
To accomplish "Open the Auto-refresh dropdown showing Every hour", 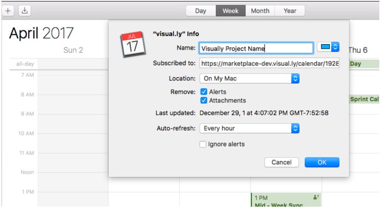I will click(250, 128).
